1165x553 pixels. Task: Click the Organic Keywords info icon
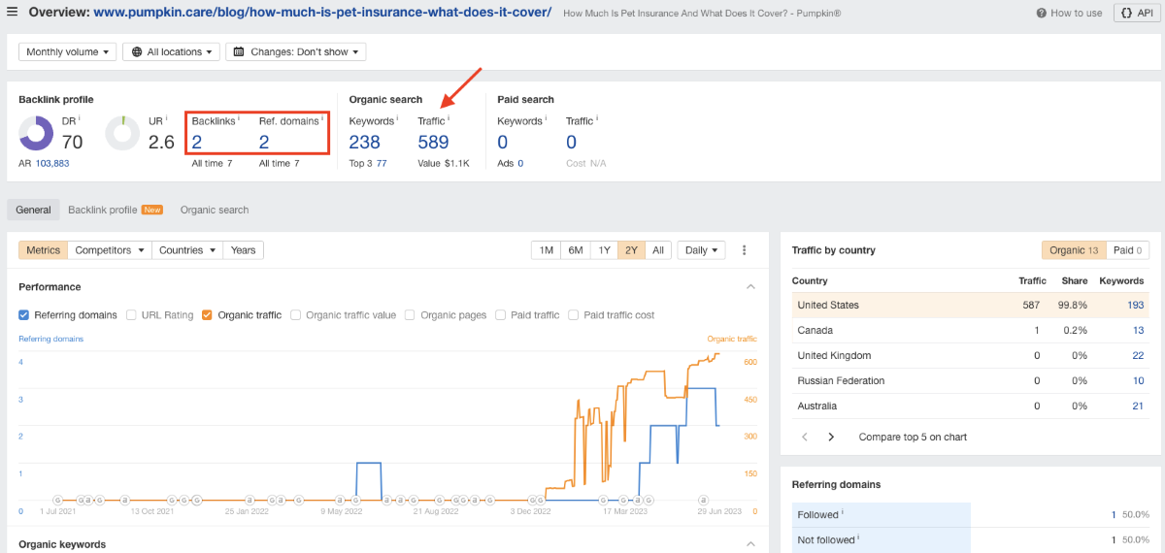tap(397, 119)
